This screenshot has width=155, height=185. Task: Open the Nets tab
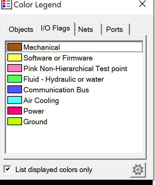(88, 29)
